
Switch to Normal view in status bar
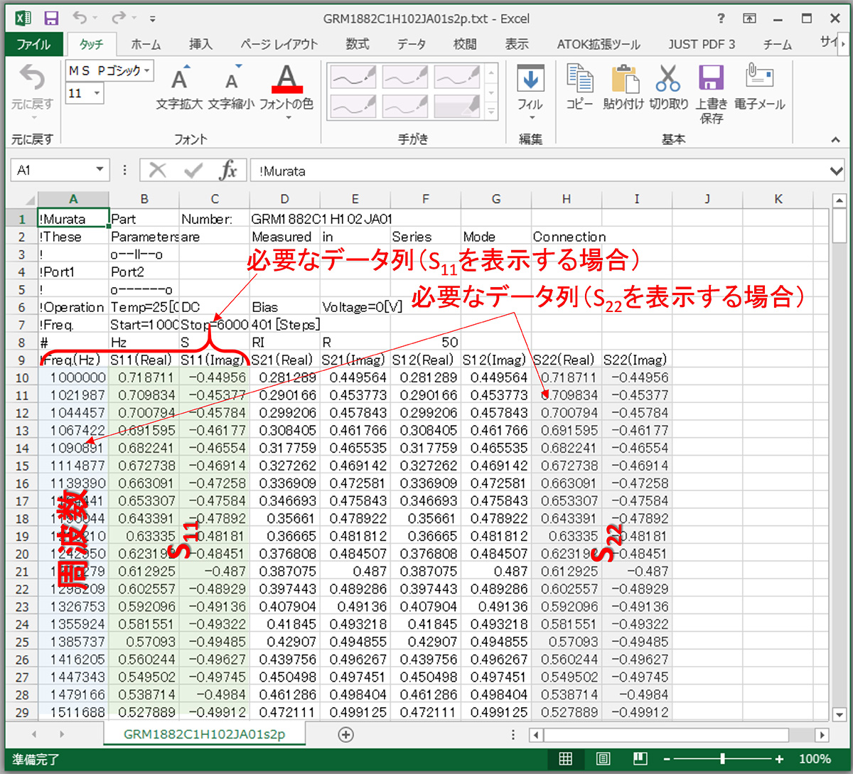tap(566, 759)
